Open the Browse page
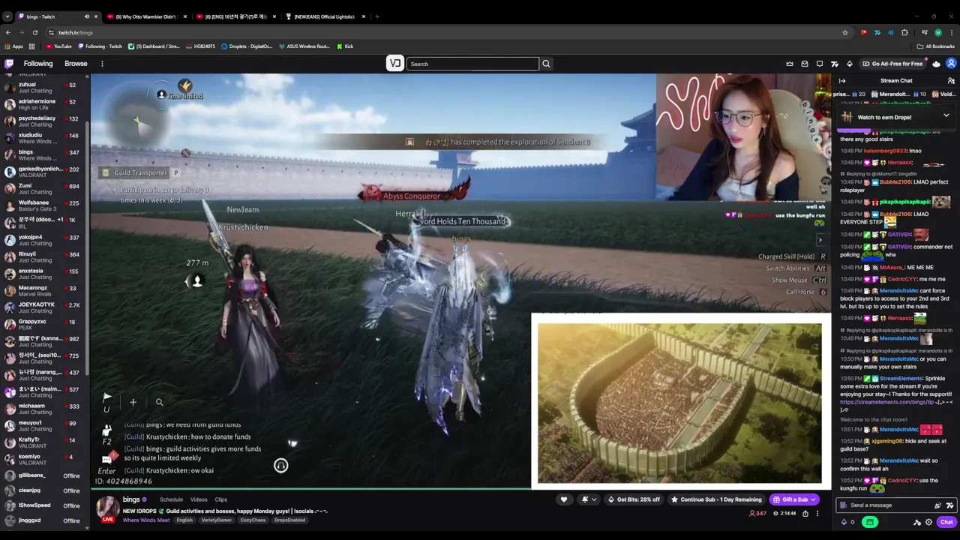960x540 pixels. pyautogui.click(x=76, y=64)
